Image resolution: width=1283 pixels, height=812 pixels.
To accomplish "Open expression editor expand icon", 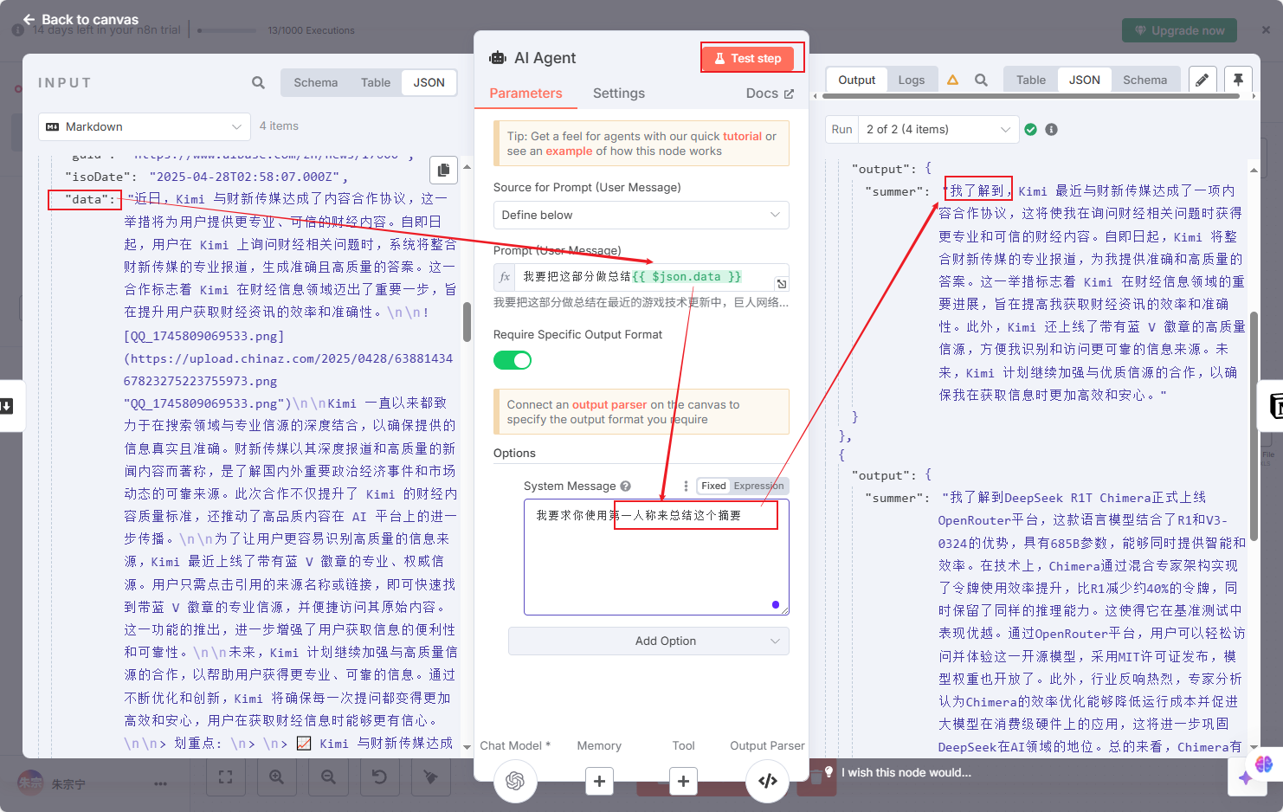I will pos(781,284).
